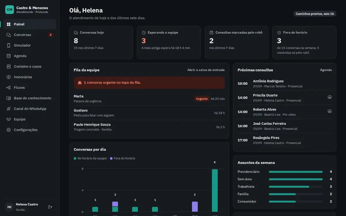Viewport: 346px width, 216px height.
Task: Click the siren icon in the urgent banner
Action: [80, 83]
